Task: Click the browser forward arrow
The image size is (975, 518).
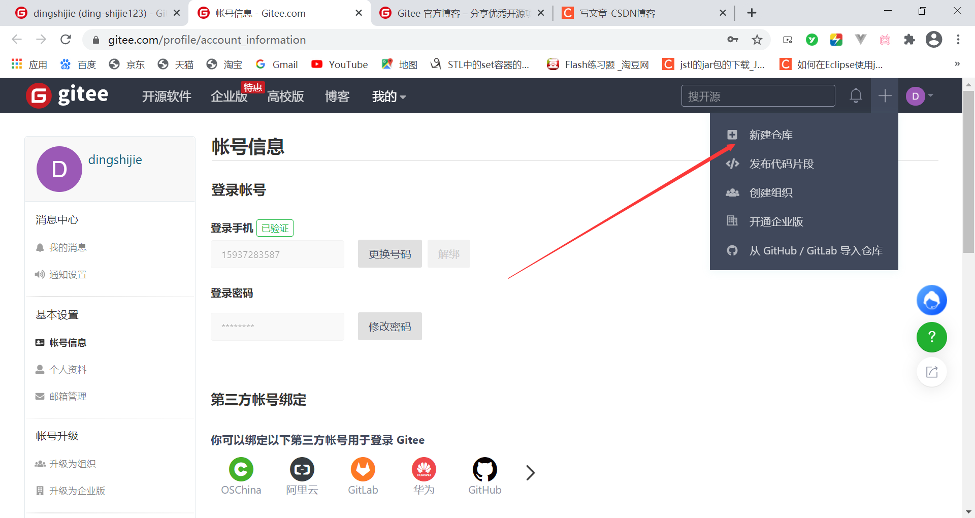Action: (x=41, y=40)
